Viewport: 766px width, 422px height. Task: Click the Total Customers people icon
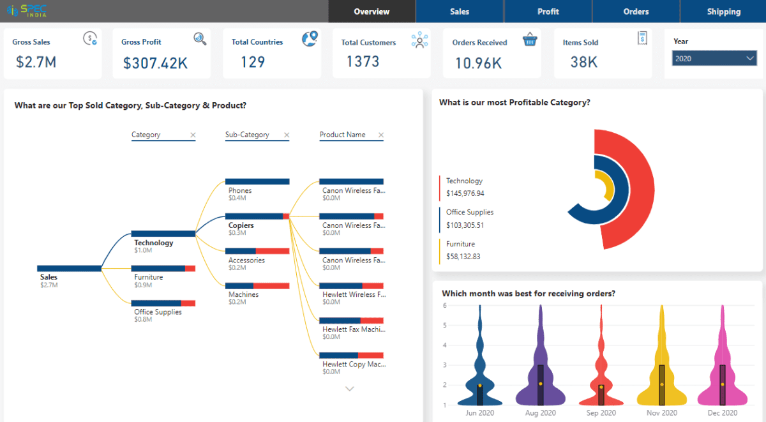(x=419, y=39)
